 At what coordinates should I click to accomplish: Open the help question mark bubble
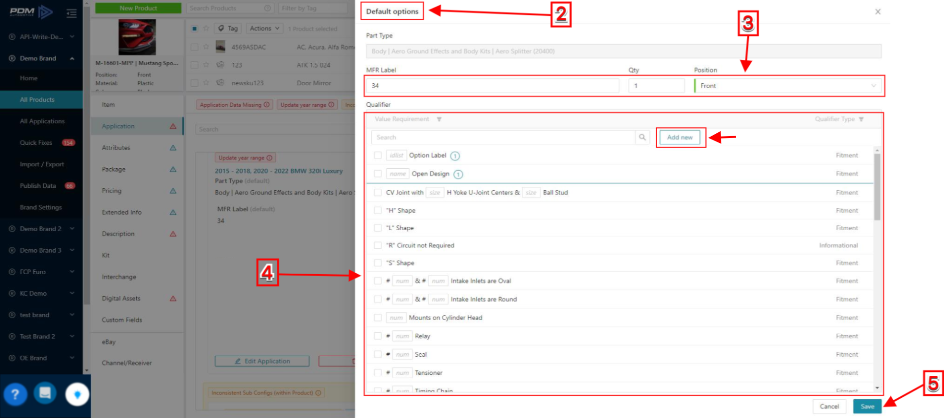tap(15, 394)
